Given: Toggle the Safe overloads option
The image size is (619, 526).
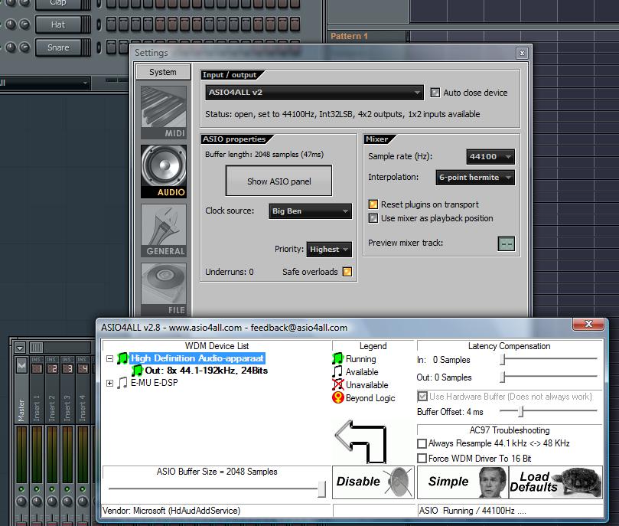Looking at the screenshot, I should click(x=347, y=272).
